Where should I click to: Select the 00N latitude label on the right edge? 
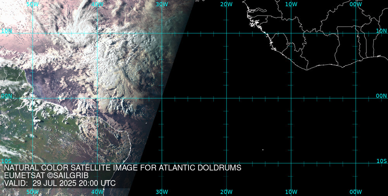[x=381, y=96]
